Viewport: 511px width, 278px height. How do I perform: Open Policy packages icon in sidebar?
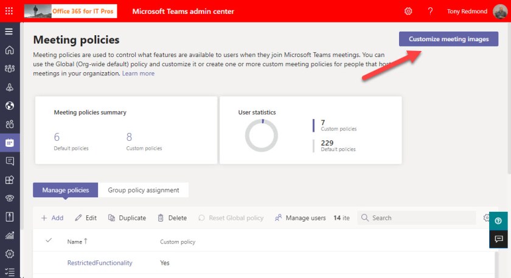coord(10,217)
